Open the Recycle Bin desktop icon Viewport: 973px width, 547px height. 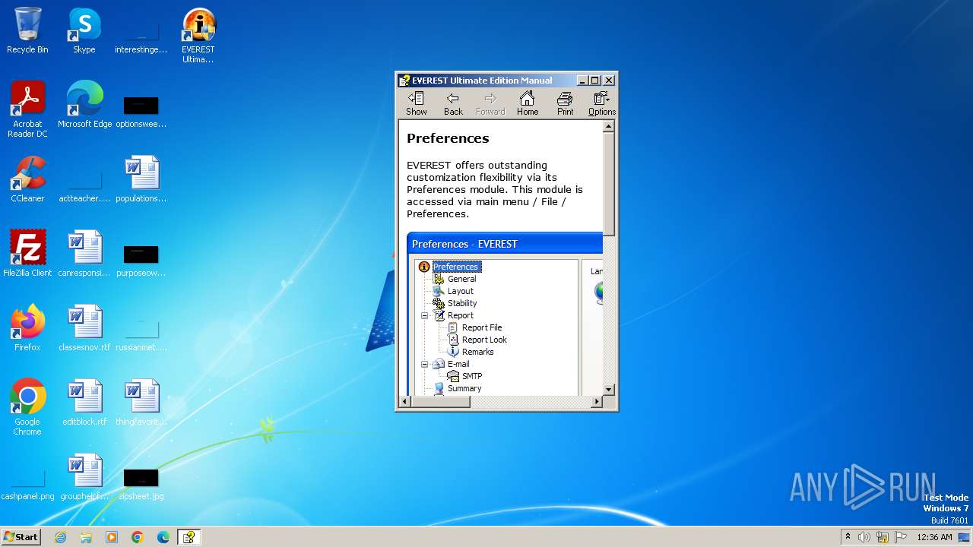pyautogui.click(x=27, y=30)
